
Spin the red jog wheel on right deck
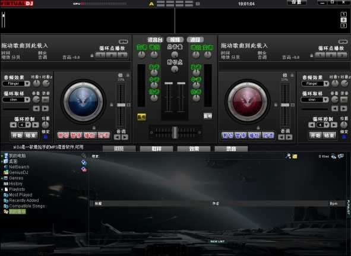click(x=247, y=102)
